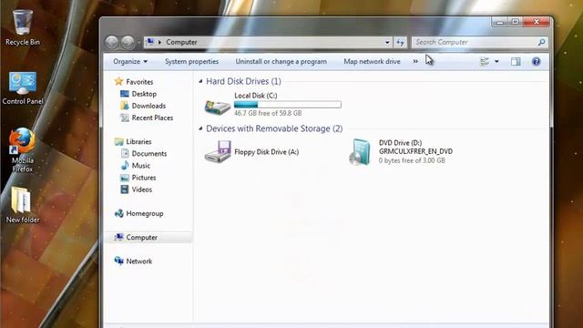
Task: Click the Music note icon
Action: point(125,166)
